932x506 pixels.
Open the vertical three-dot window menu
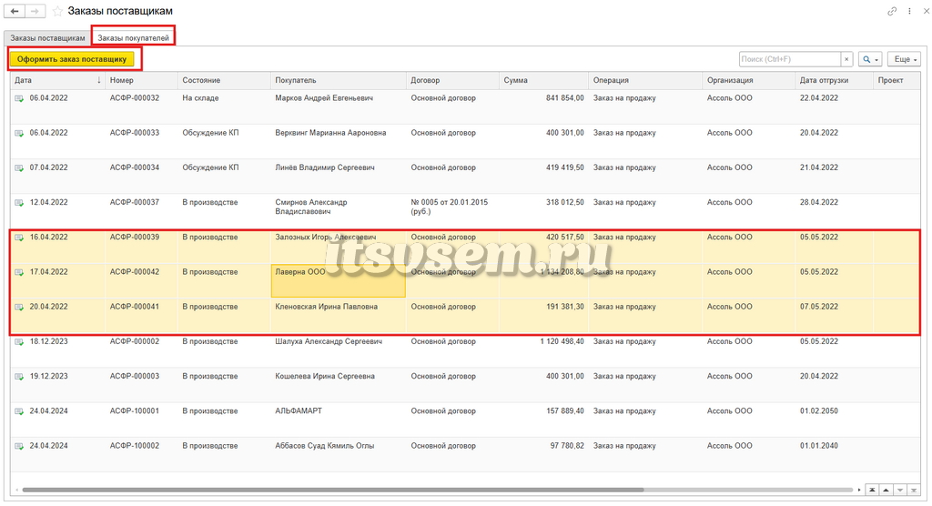909,11
